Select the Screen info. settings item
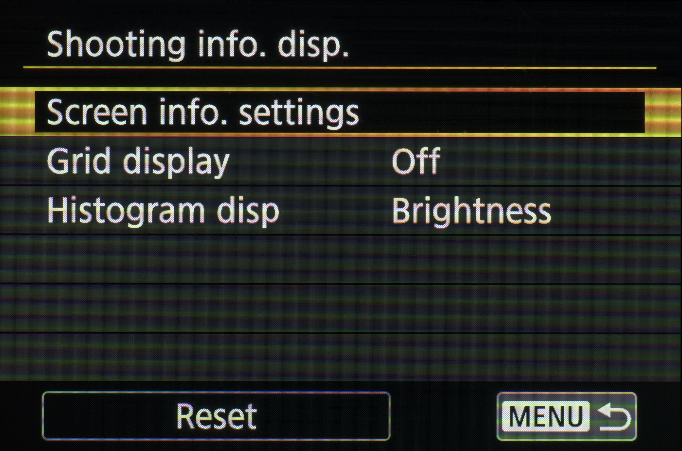 pos(203,112)
